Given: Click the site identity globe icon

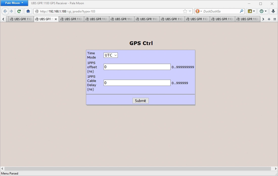Looking at the screenshot, I should click(37, 11).
